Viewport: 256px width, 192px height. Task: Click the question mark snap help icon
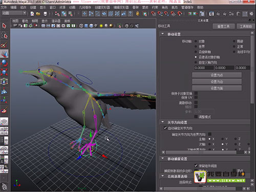pos(130,14)
